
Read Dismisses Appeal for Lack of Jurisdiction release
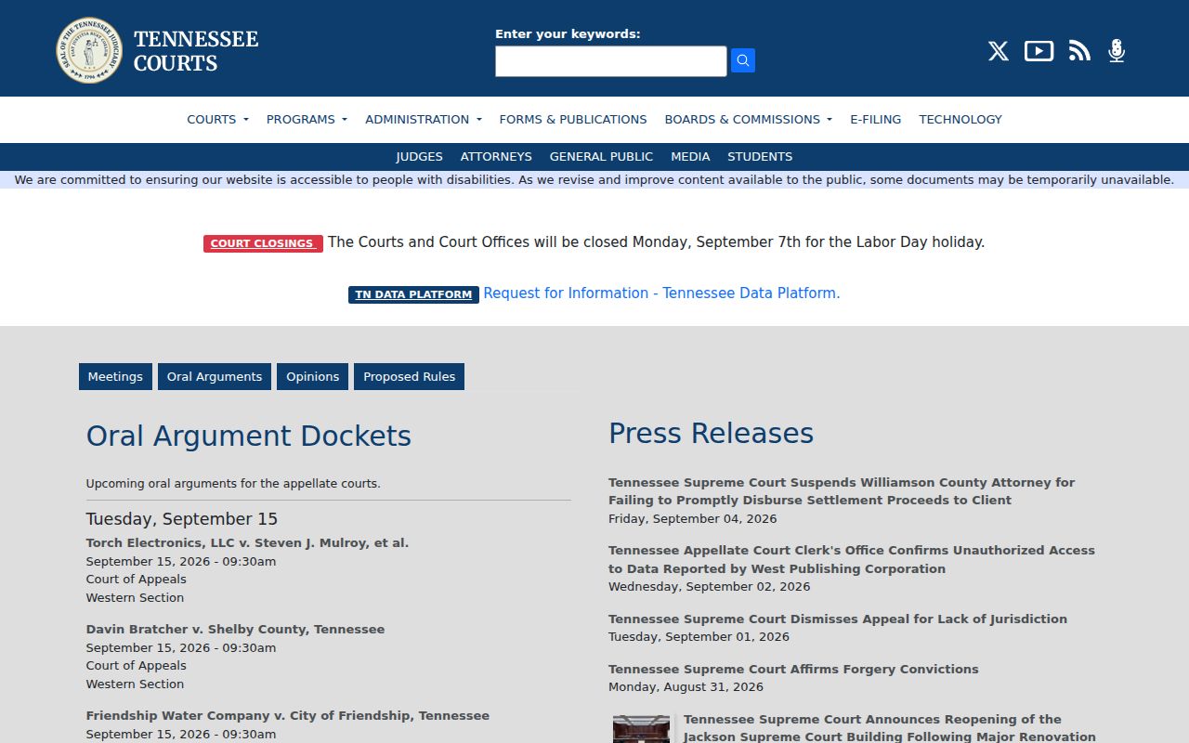tap(838, 619)
